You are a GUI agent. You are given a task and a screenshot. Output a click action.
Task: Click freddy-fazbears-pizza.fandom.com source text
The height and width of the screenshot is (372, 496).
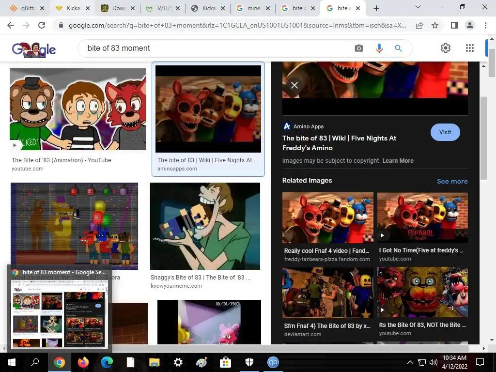click(327, 259)
